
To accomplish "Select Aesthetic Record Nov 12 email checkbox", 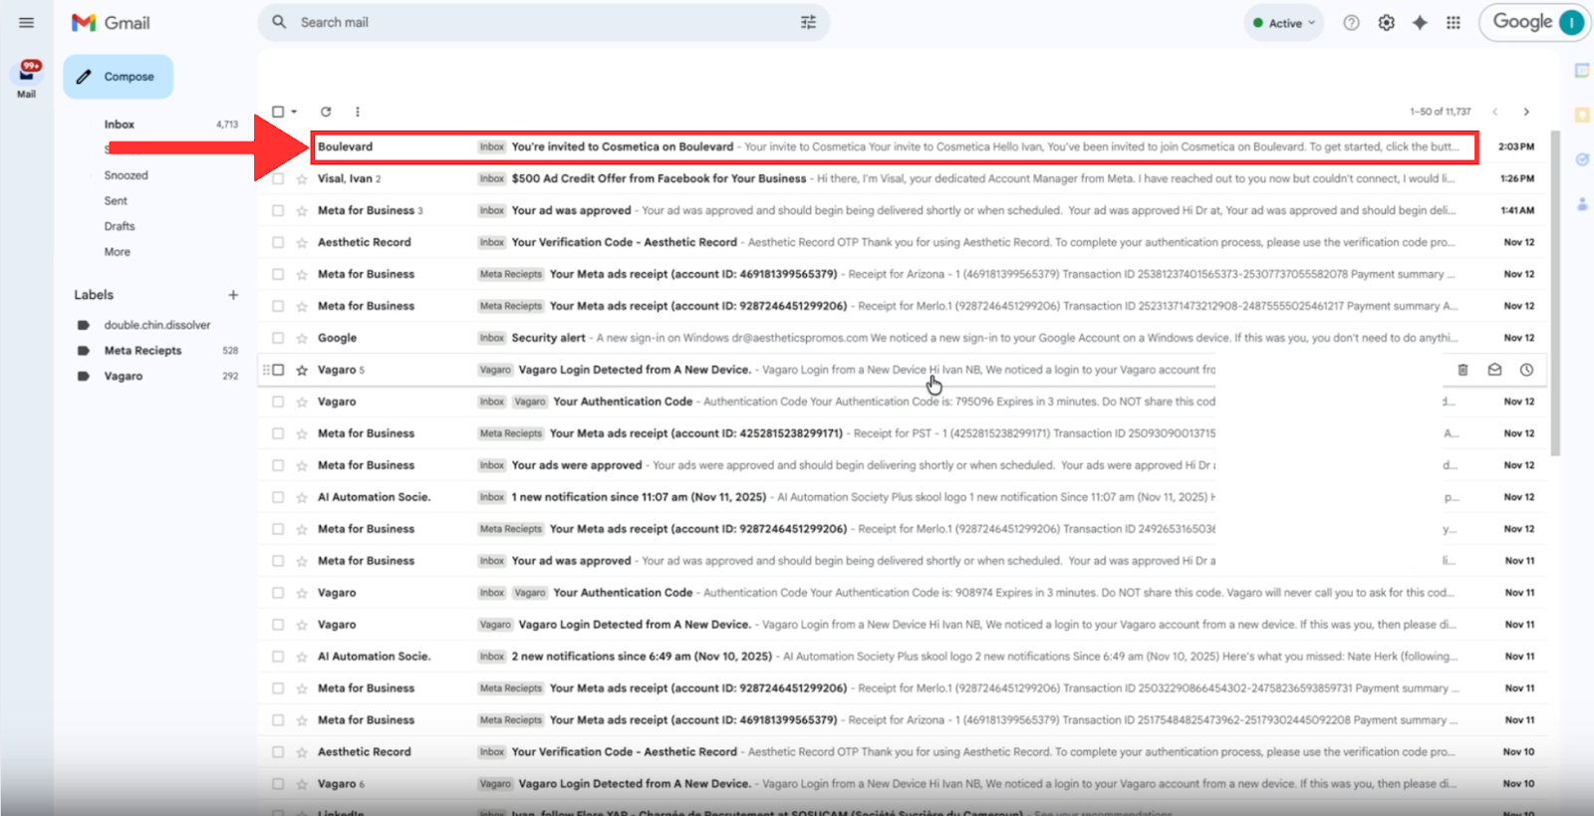I will pos(278,243).
